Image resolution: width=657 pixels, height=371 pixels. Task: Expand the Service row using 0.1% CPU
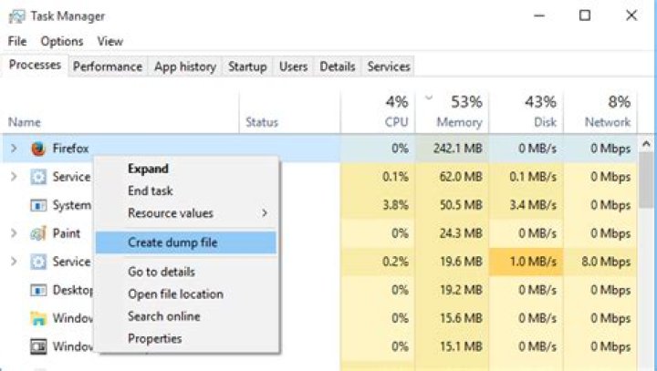point(14,177)
